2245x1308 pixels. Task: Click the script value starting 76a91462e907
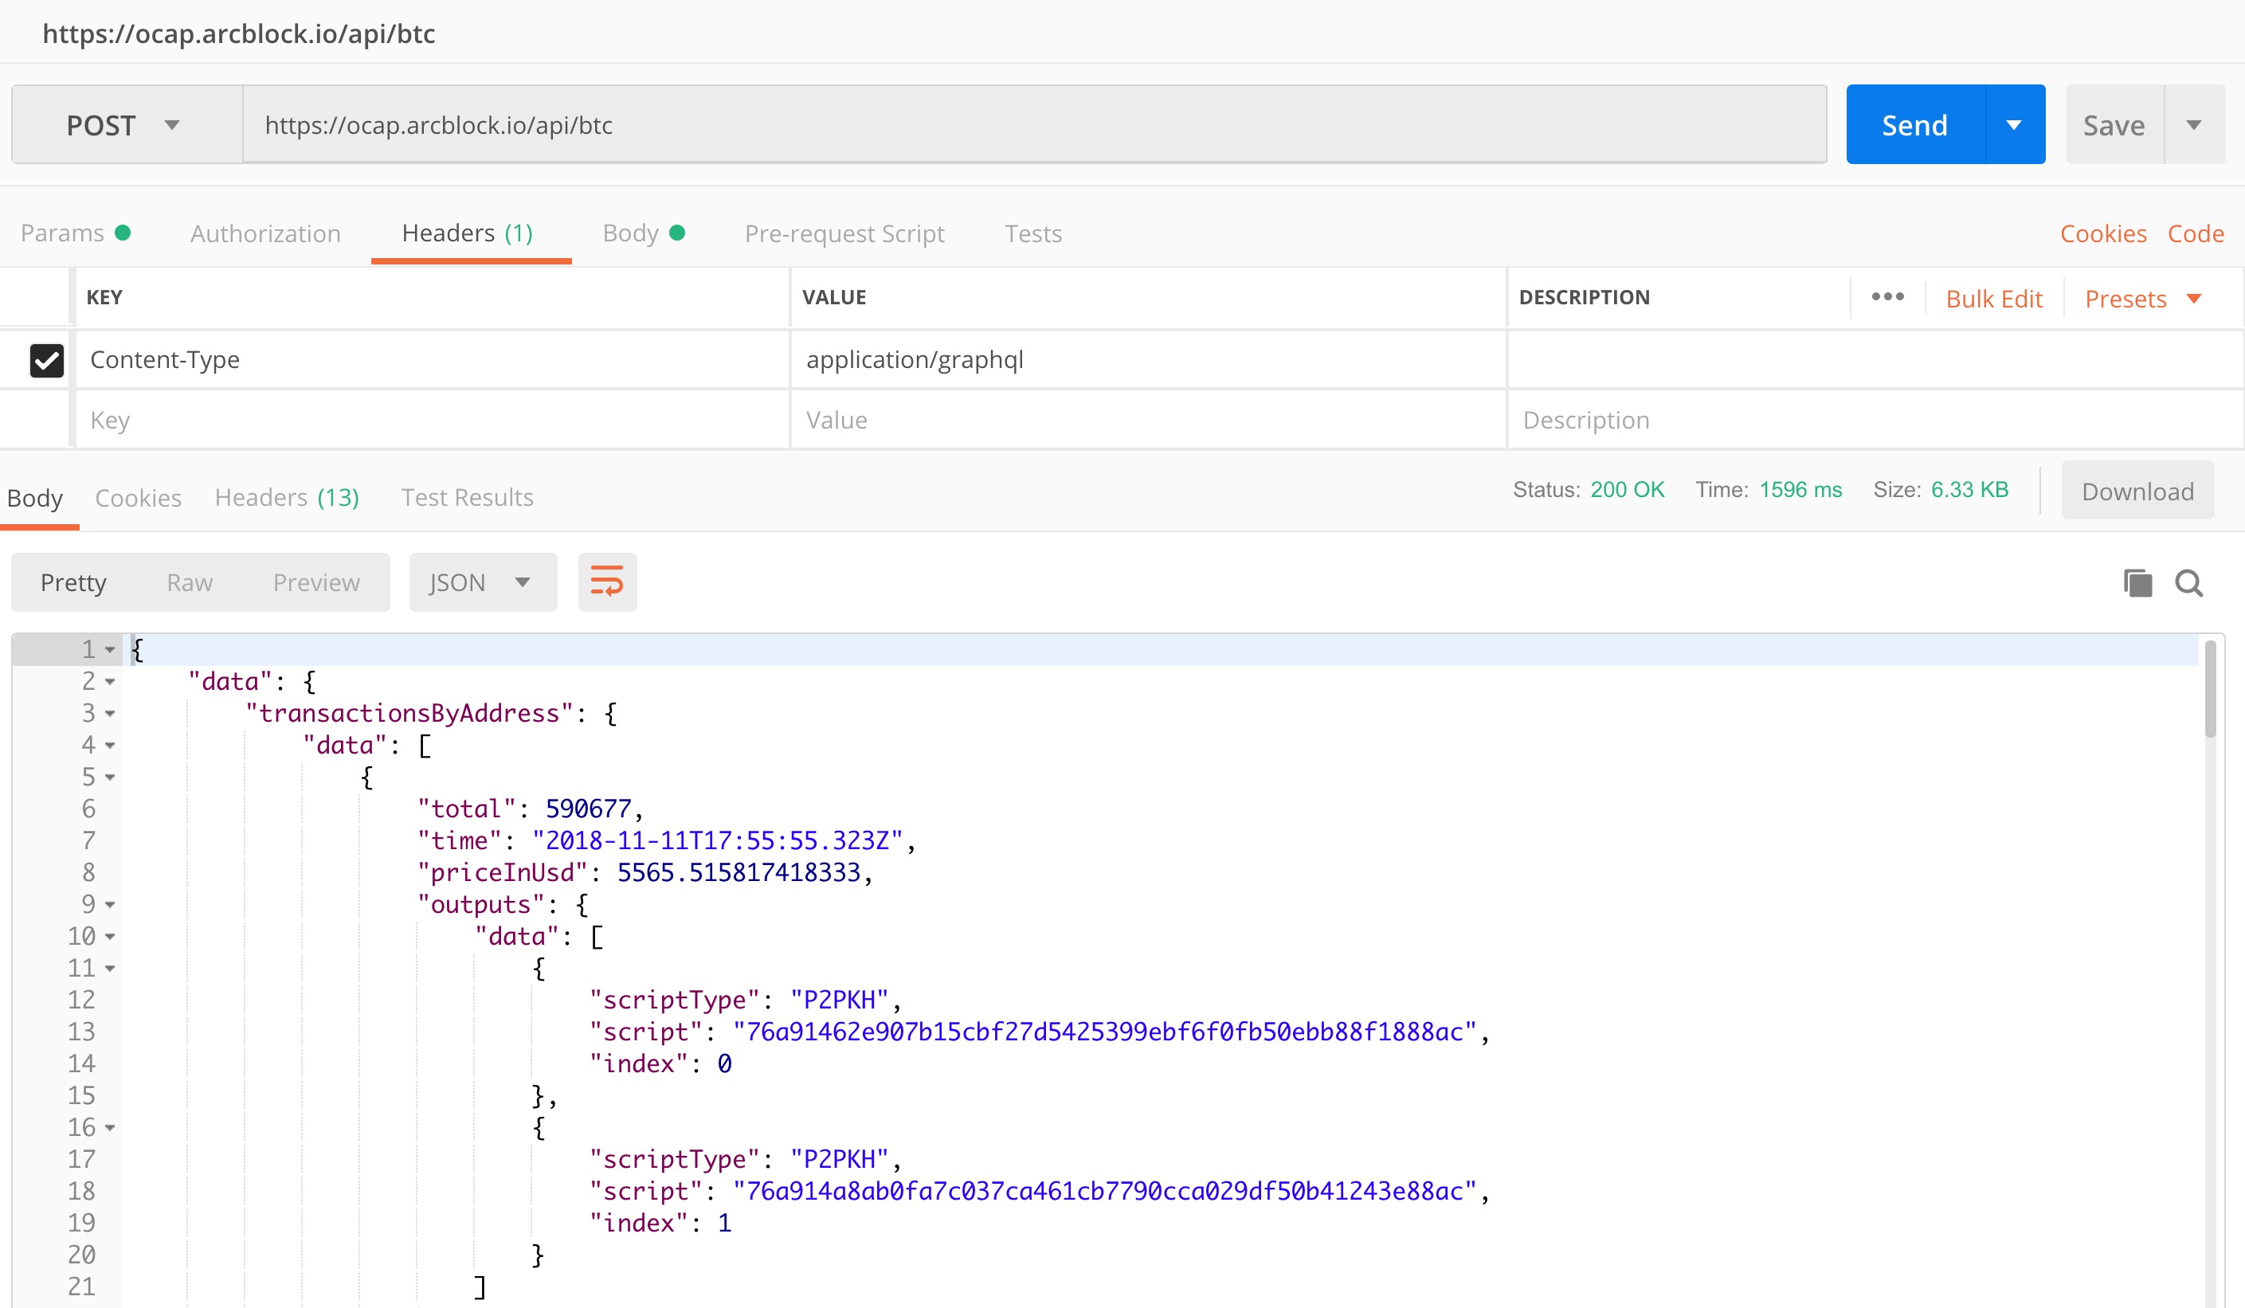point(1104,1032)
